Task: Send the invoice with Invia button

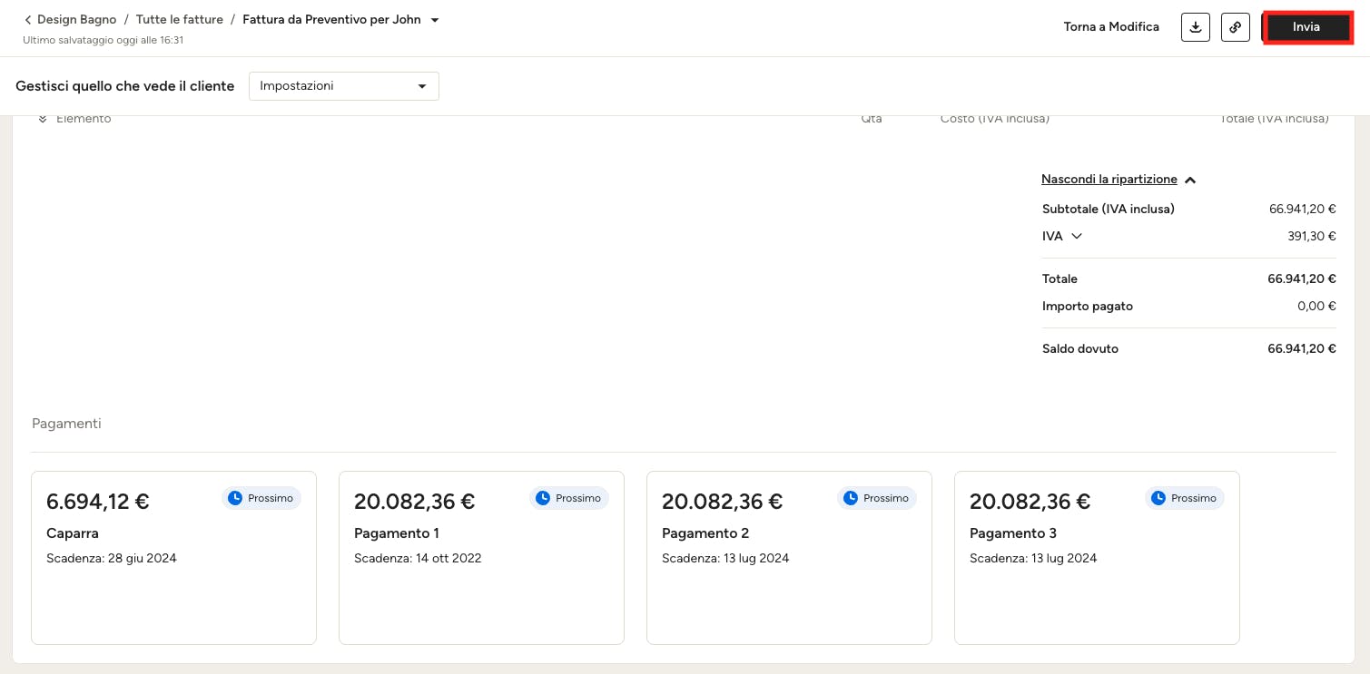Action: coord(1307,27)
